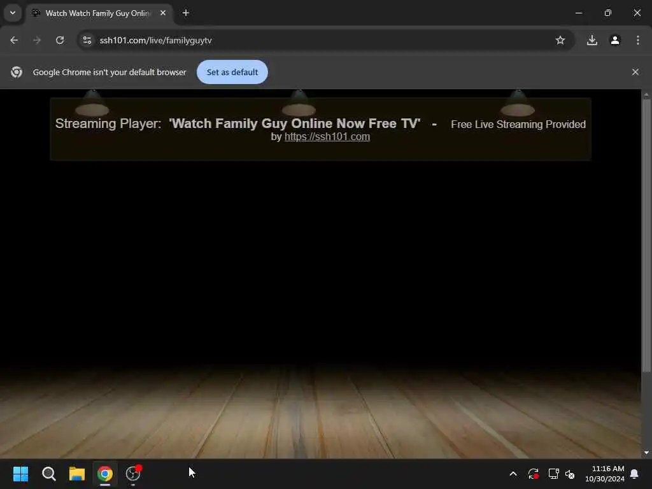Go back to the previous page
The image size is (652, 489).
[x=14, y=40]
